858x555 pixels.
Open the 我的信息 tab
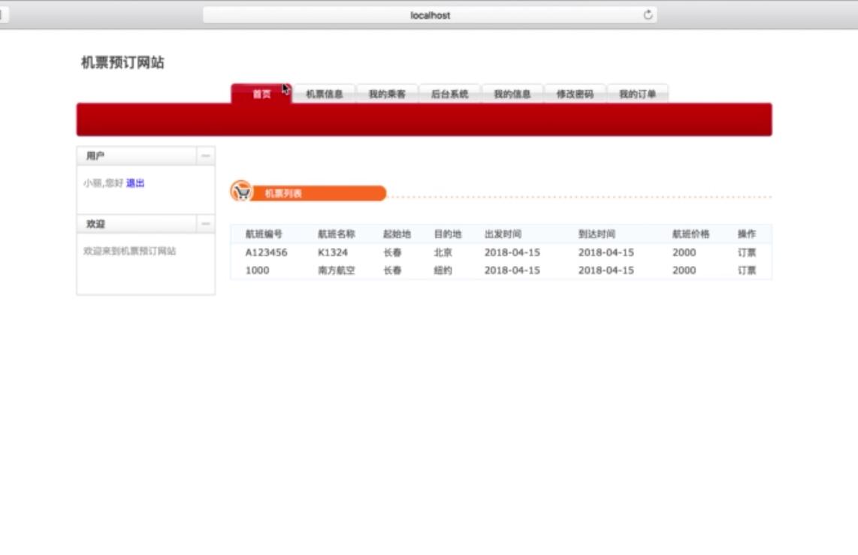click(x=512, y=94)
